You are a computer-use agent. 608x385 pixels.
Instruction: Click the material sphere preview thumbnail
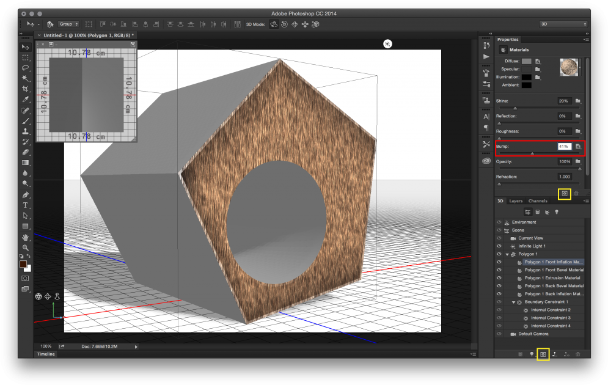569,67
